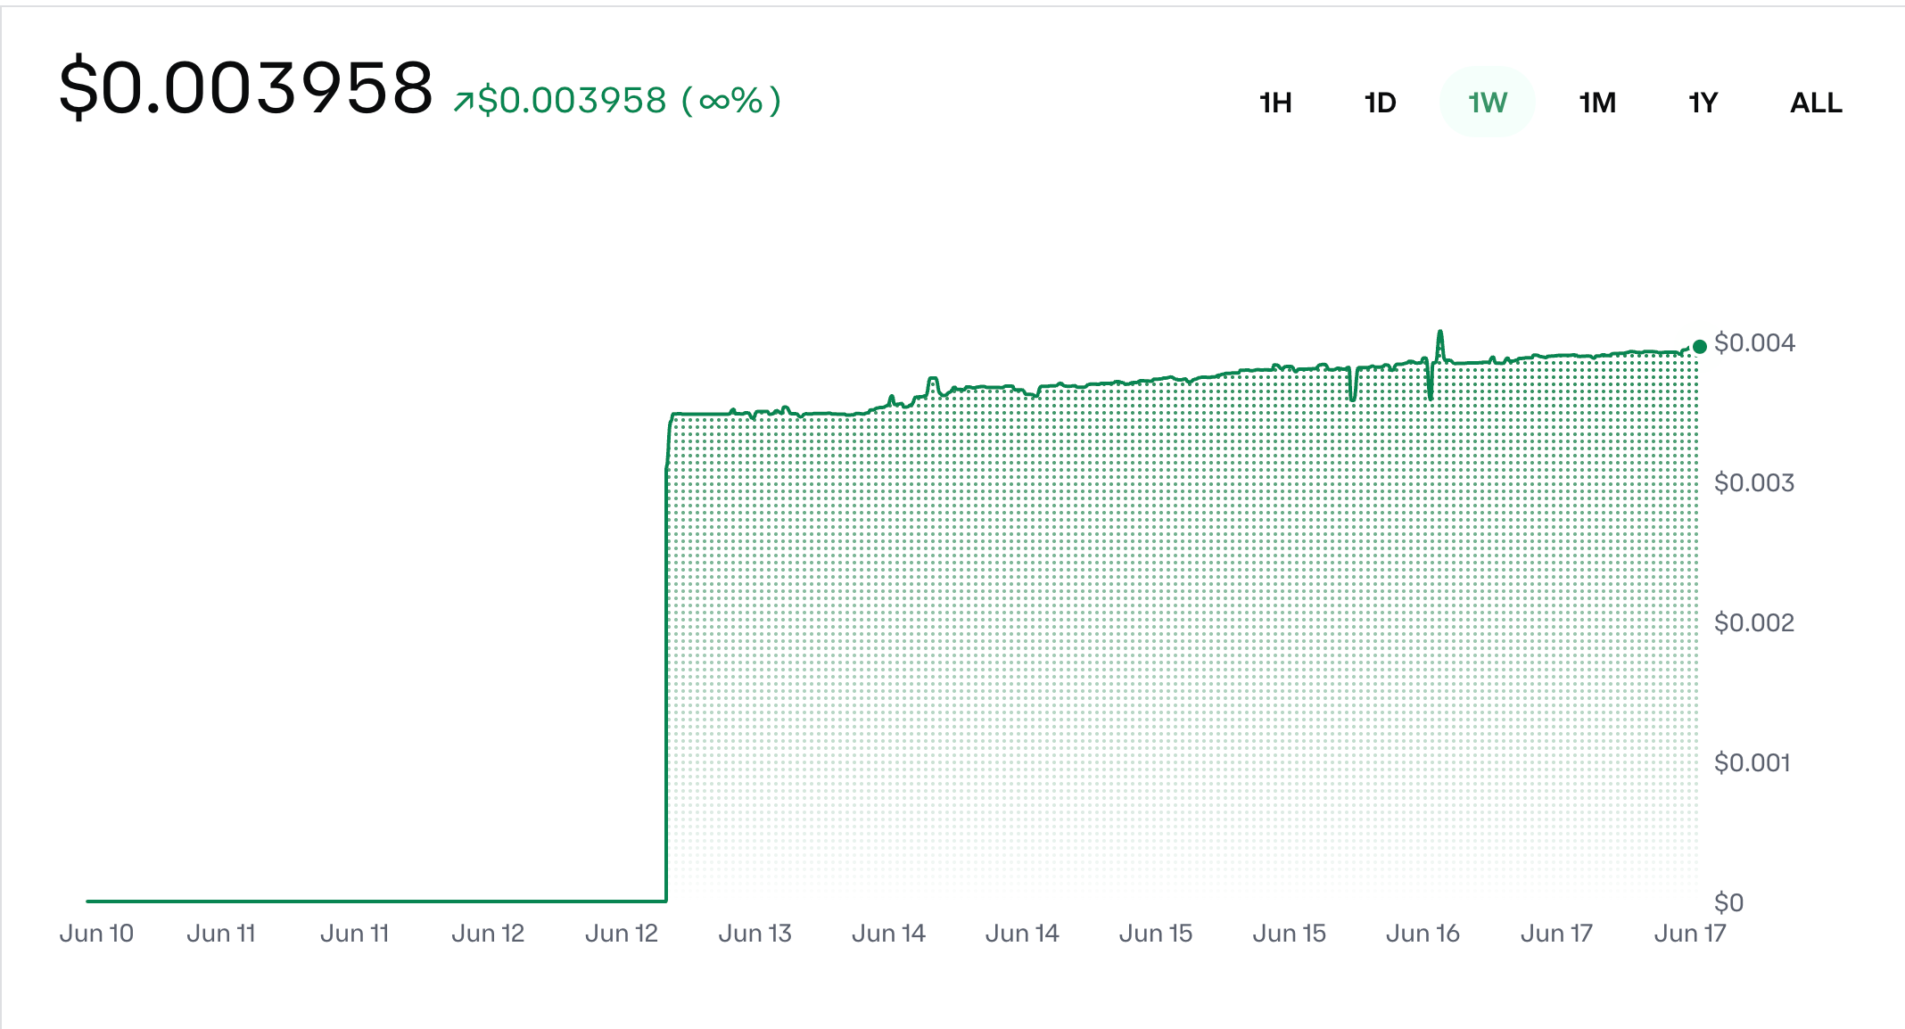Viewport: 1905px width, 1029px height.
Task: Click the current price $0.003958 heading
Action: (245, 87)
